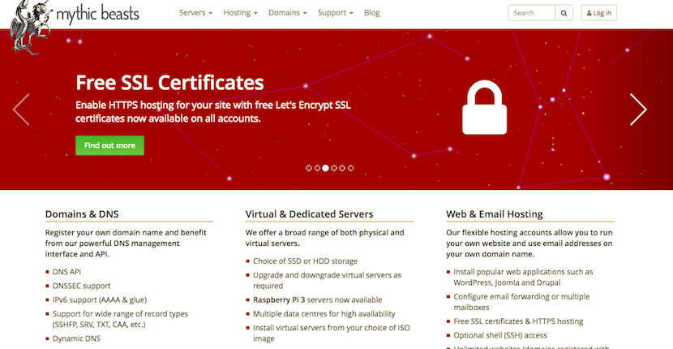673x349 pixels.
Task: Click the DNS API list item
Action: [66, 272]
